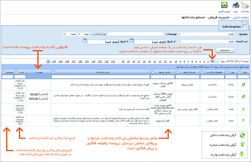This screenshot has height=162, width=251.
Task: Open filter arrow of ثبت column header
Action: [x=16, y=72]
